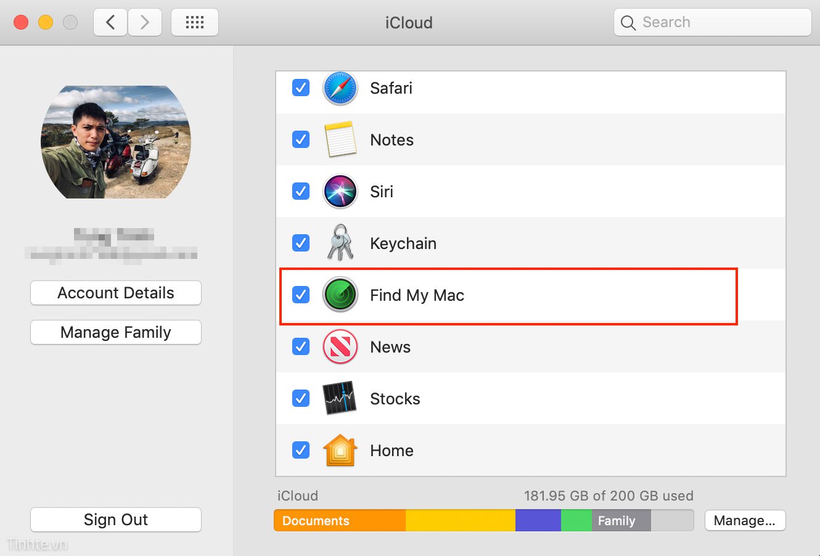Click the Siri icon
820x556 pixels.
[340, 192]
